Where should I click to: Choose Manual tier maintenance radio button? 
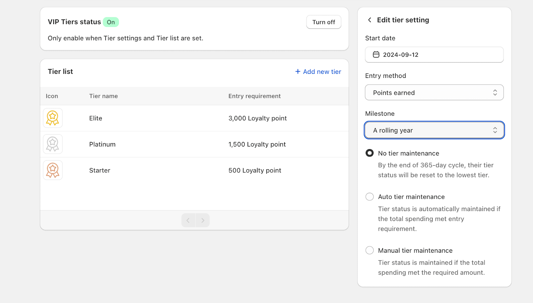coord(369,250)
